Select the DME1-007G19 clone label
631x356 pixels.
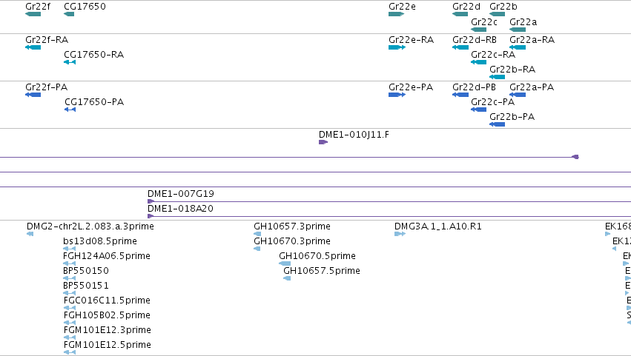point(181,194)
